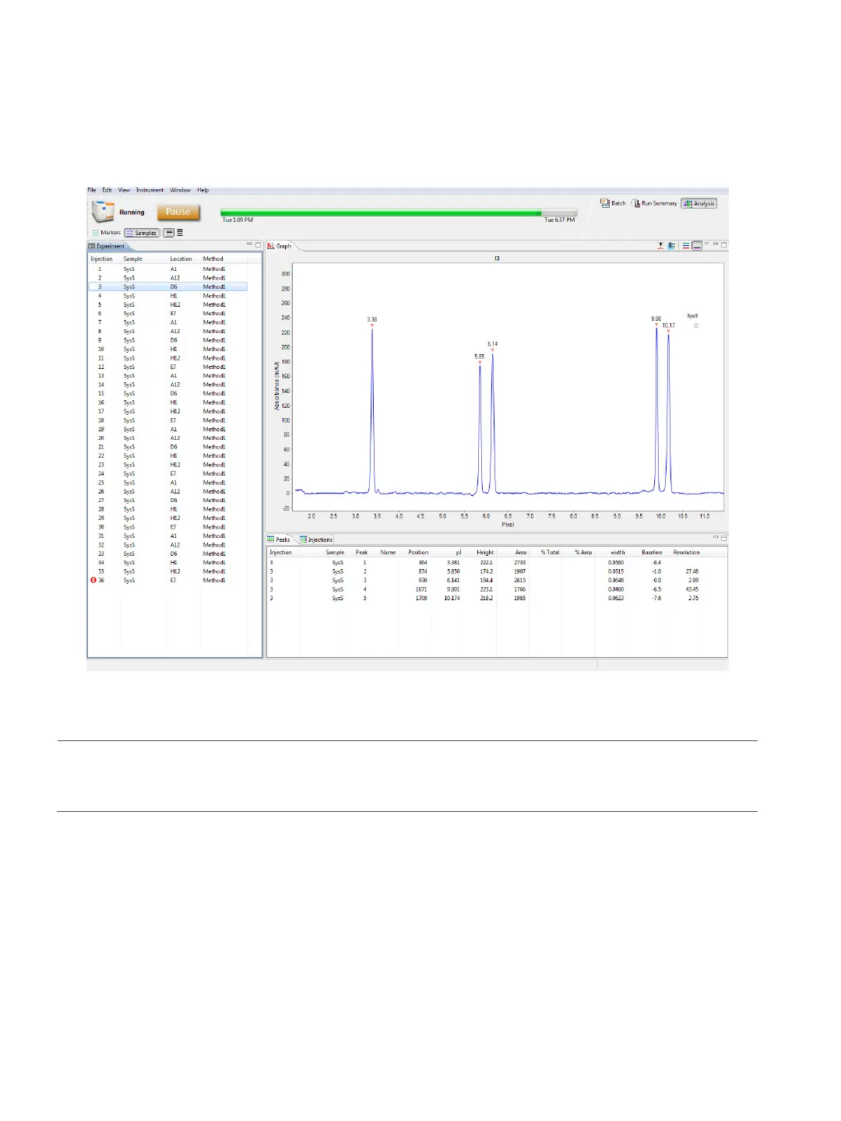Open the Run Summary screen
This screenshot has width=841, height=1121.
(x=654, y=203)
